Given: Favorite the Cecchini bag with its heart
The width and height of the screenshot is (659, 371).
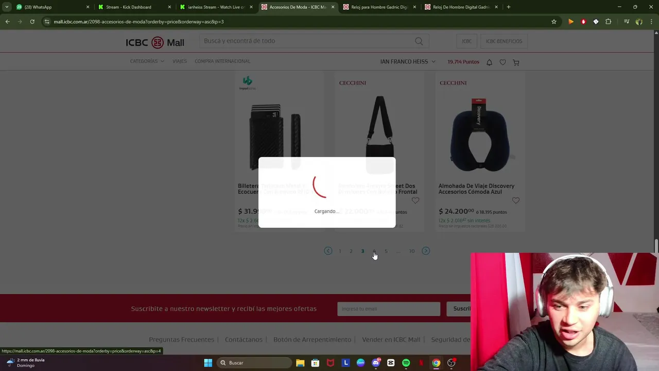Looking at the screenshot, I should [x=415, y=200].
